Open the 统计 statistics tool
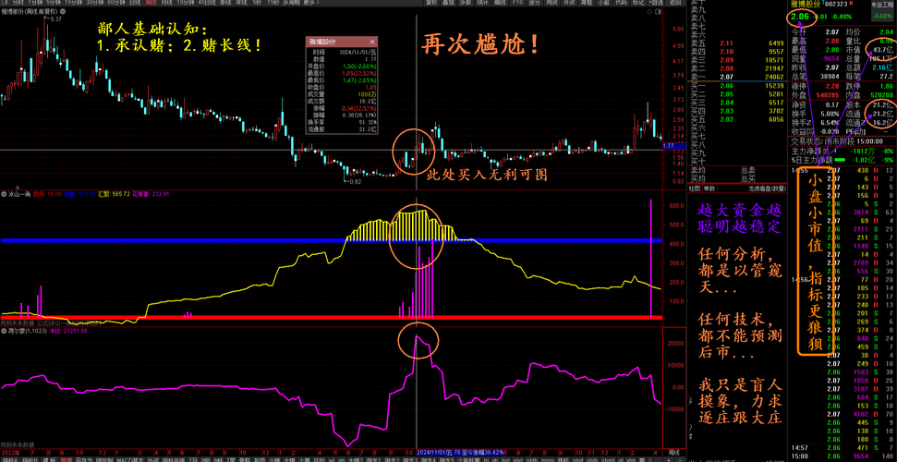Image resolution: width=897 pixels, height=462 pixels. pyautogui.click(x=483, y=3)
